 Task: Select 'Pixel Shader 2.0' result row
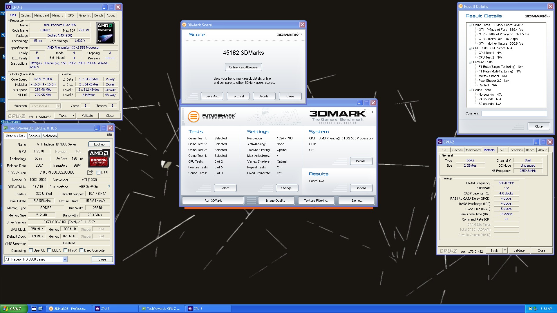click(x=494, y=81)
